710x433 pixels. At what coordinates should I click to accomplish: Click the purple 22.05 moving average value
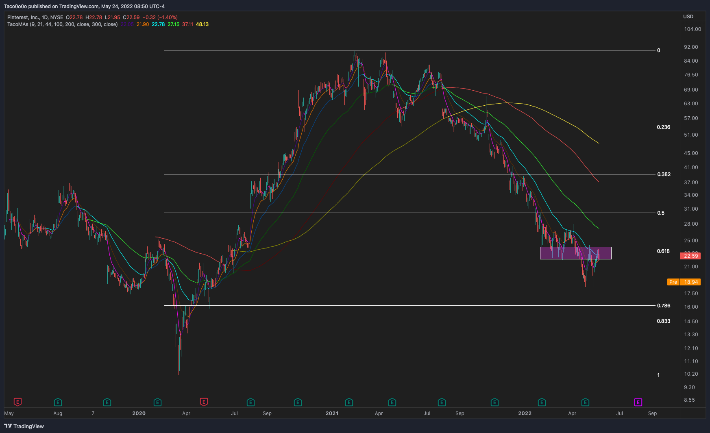pos(127,24)
